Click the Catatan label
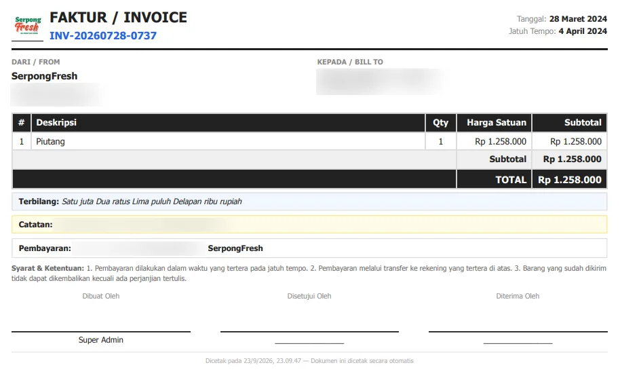Screen dimensions: 620x382 tap(35, 225)
